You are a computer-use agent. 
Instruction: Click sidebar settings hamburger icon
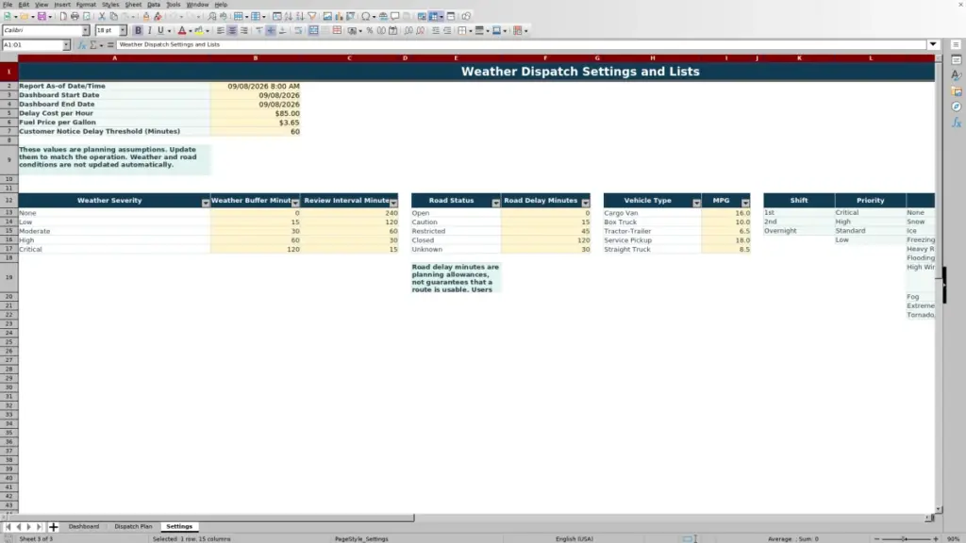(956, 44)
